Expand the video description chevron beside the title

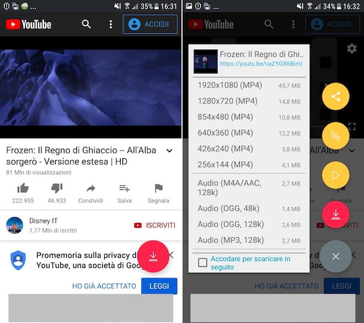(169, 151)
